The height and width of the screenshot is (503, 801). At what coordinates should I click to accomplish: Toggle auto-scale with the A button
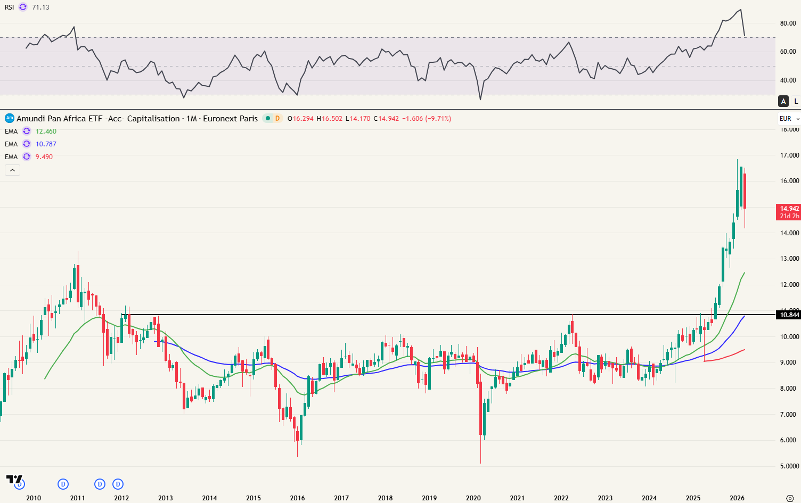point(783,101)
